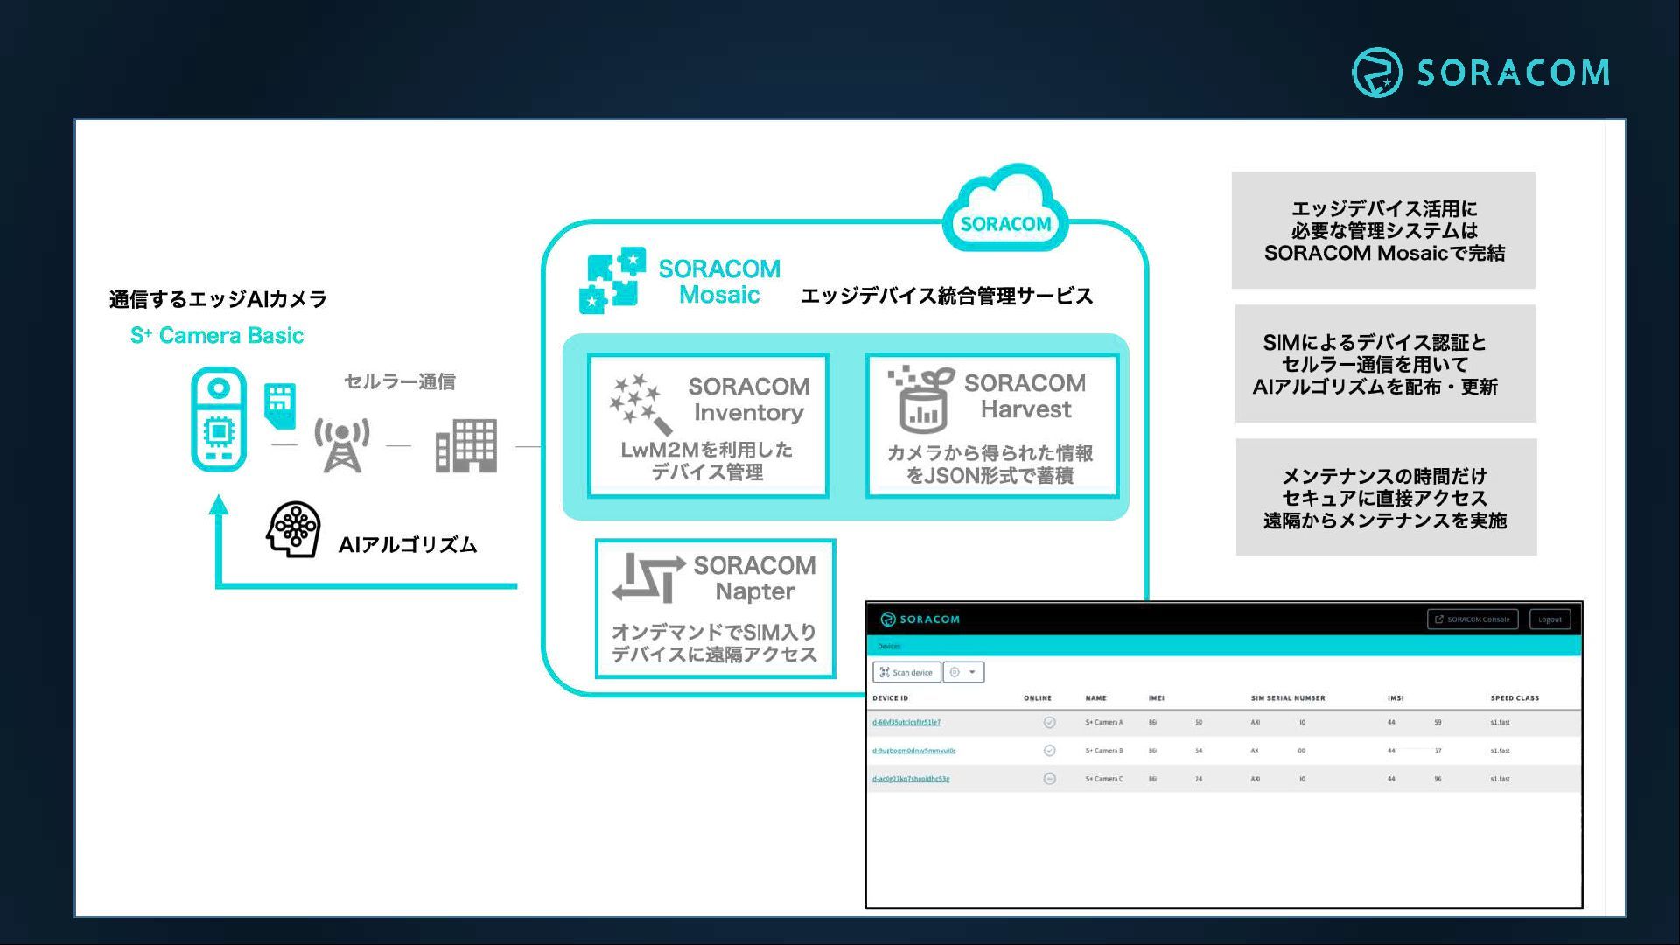Click the Scan device button
The height and width of the screenshot is (945, 1680).
coord(906,672)
